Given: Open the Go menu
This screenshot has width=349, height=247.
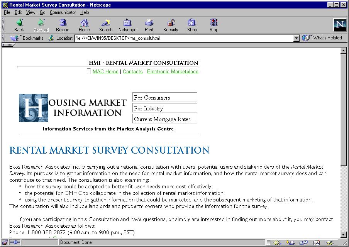Looking at the screenshot, I should 42,12.
